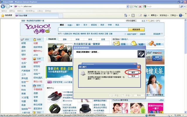Screen dimensions: 187x117
Task: Open the Favorites star 我的最愛
Action: [x=6, y=15]
